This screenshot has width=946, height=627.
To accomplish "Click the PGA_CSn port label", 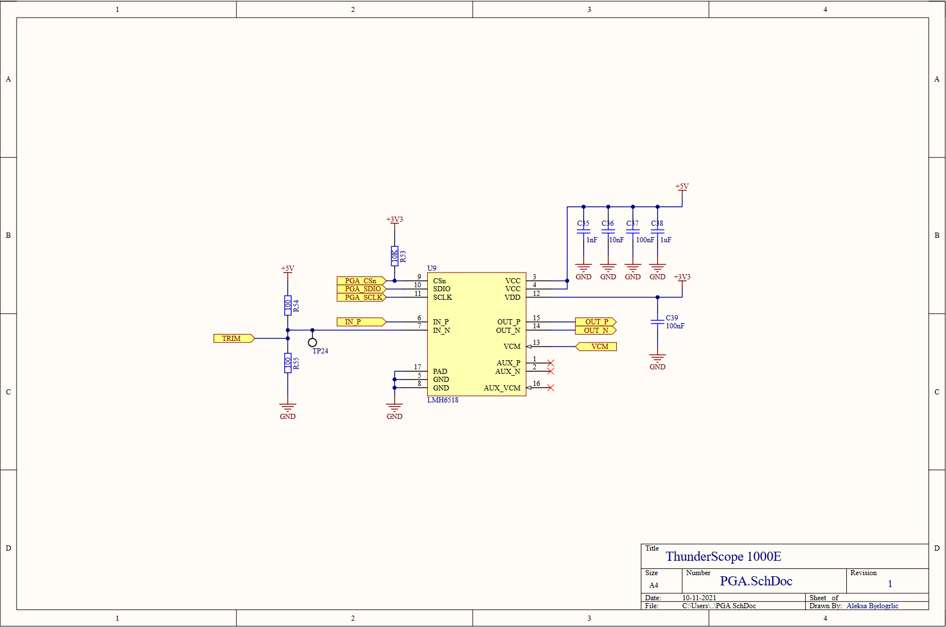I will (362, 281).
